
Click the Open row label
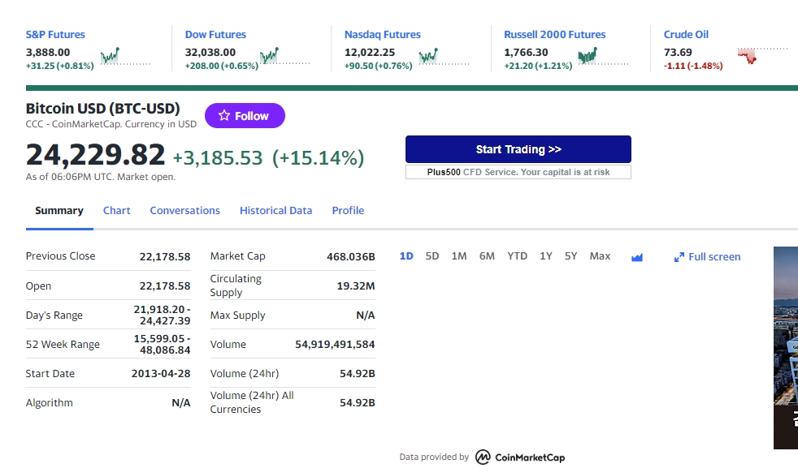tap(39, 286)
